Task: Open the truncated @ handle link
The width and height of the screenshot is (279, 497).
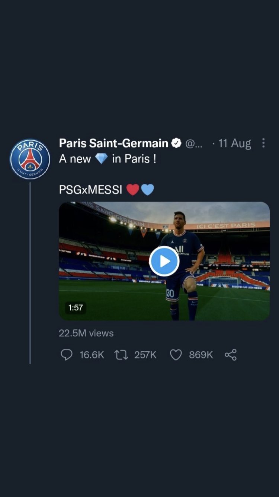Action: tap(194, 143)
